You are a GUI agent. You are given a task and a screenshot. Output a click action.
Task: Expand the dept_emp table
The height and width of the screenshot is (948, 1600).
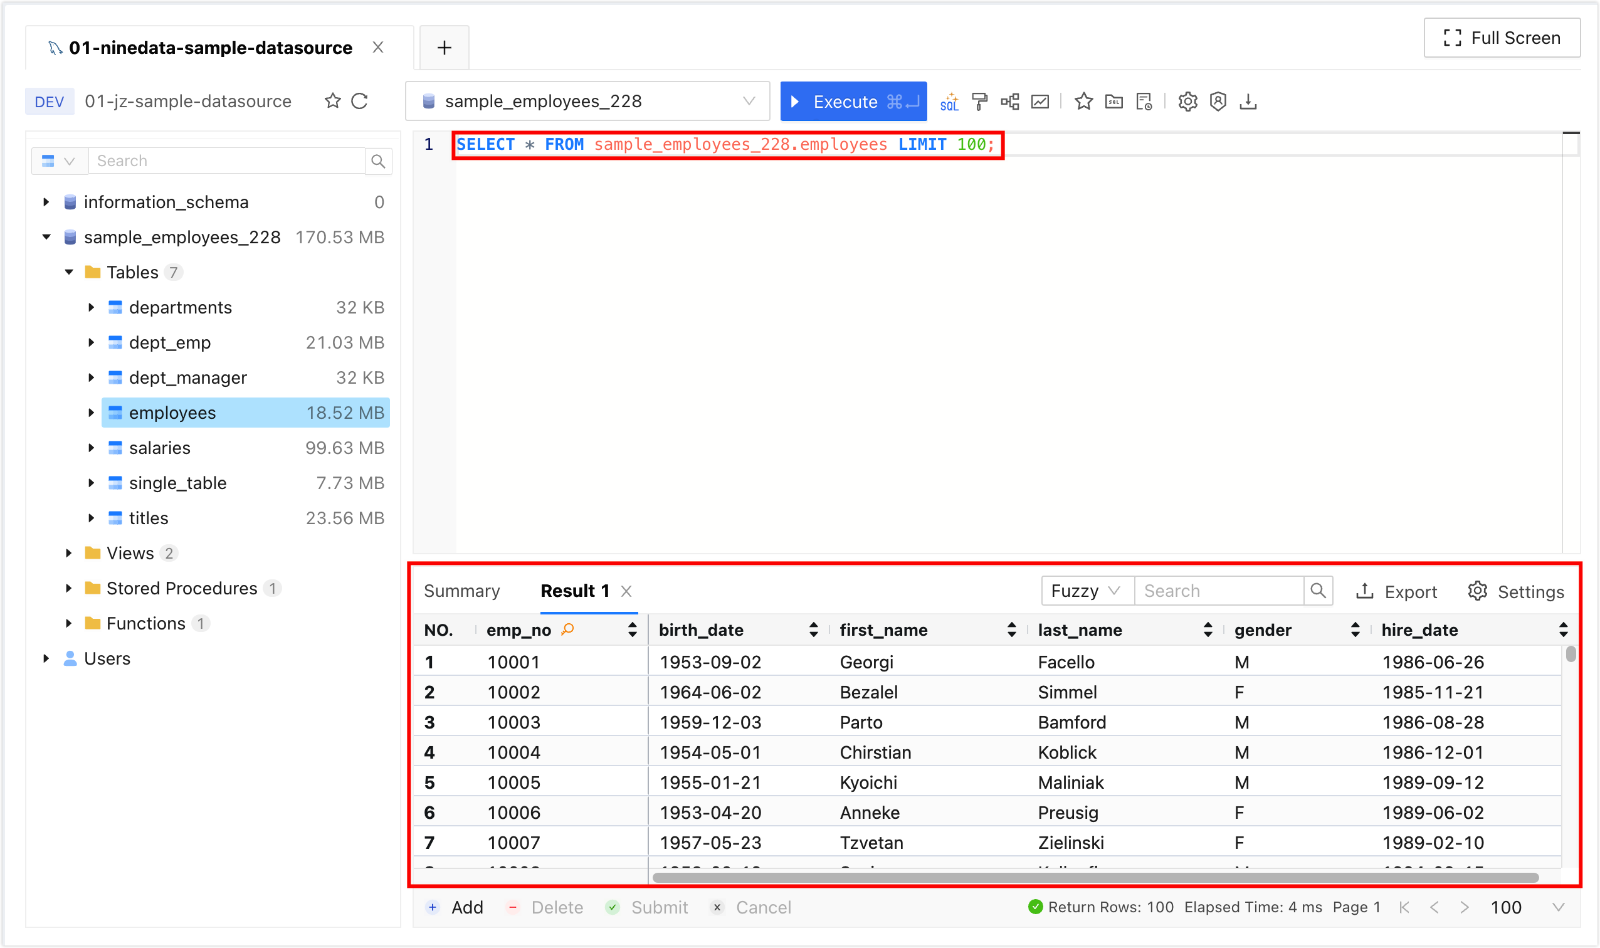pyautogui.click(x=92, y=343)
